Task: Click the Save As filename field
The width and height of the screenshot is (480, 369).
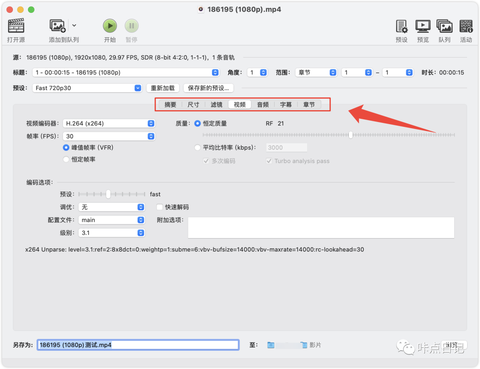Action: click(x=138, y=345)
